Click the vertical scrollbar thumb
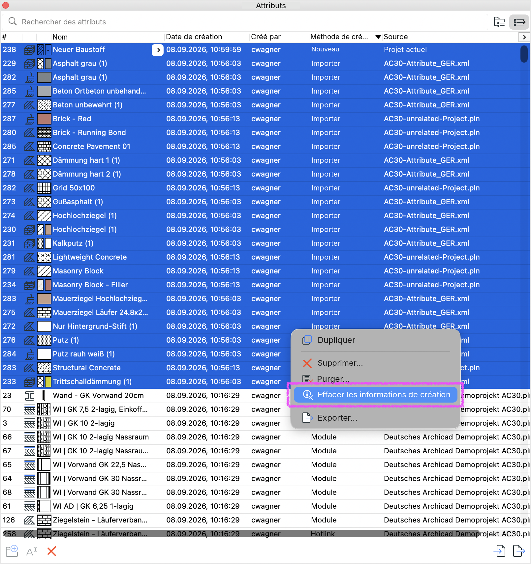 tap(524, 54)
